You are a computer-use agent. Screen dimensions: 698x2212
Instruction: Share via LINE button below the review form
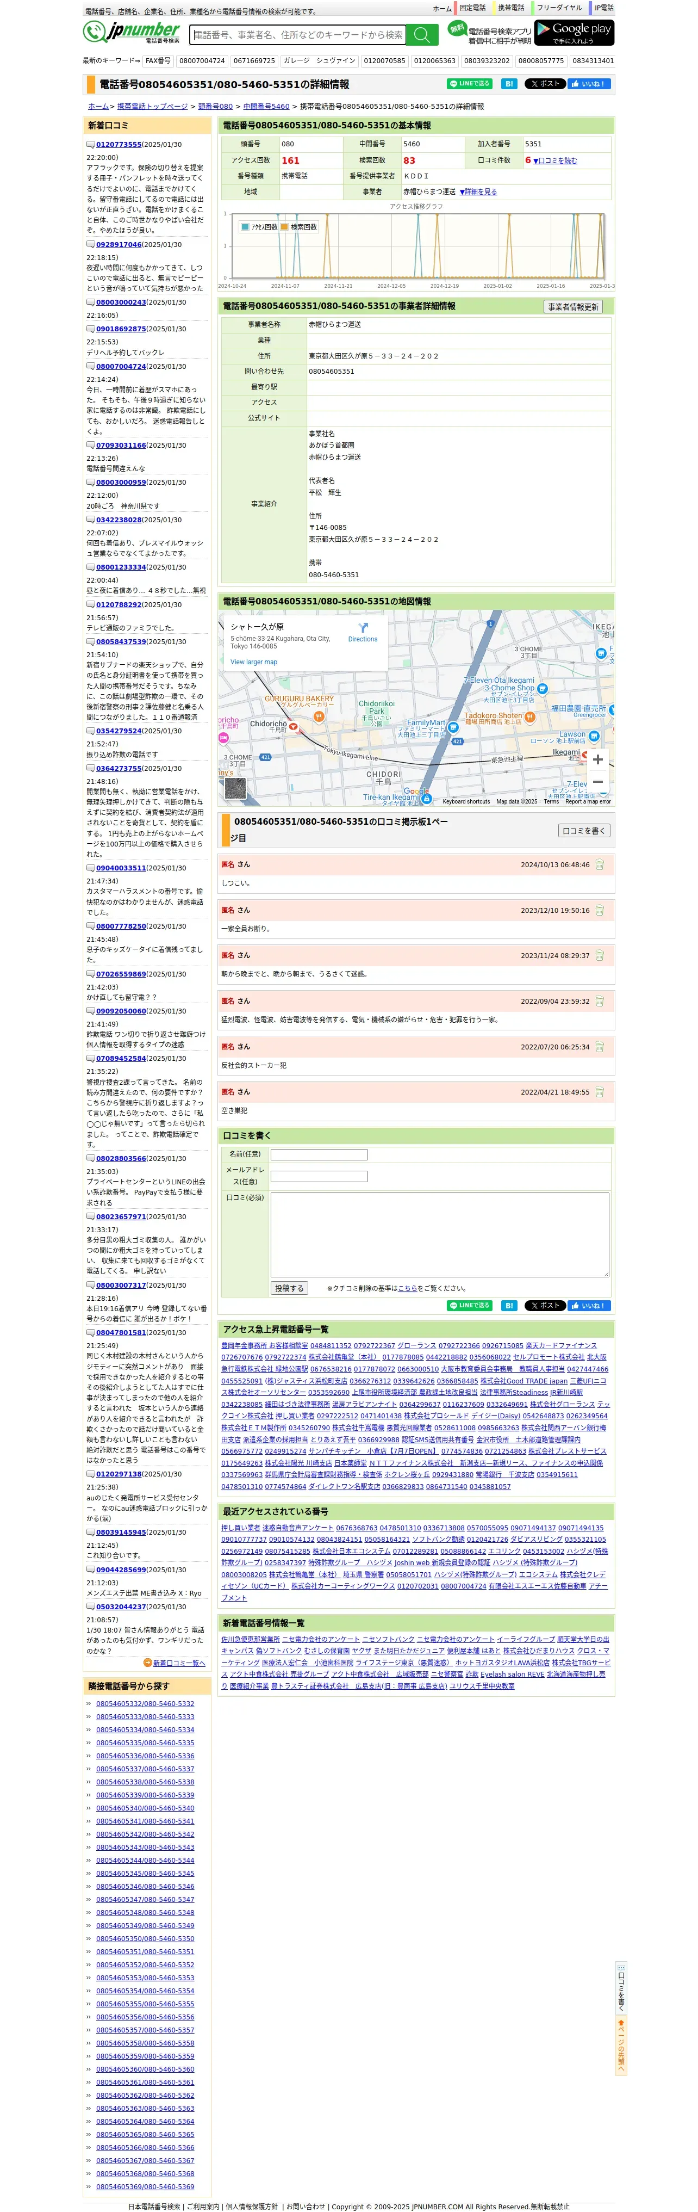(x=470, y=1305)
